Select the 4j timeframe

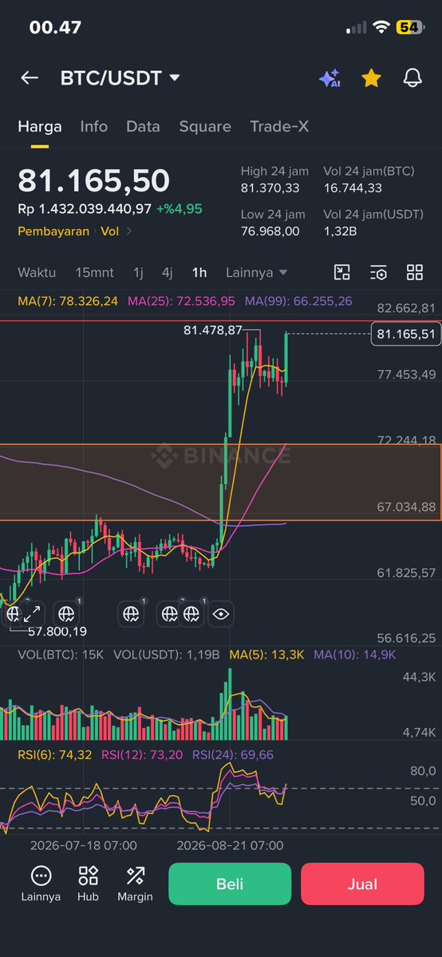[x=168, y=272]
